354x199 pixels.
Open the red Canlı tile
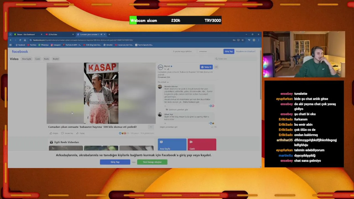(202, 145)
